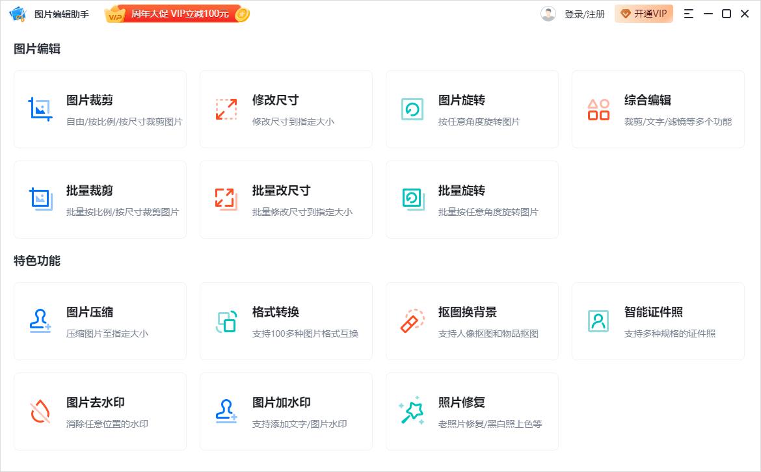Click the 特色功能 section heading
This screenshot has height=472, width=761.
click(x=37, y=261)
